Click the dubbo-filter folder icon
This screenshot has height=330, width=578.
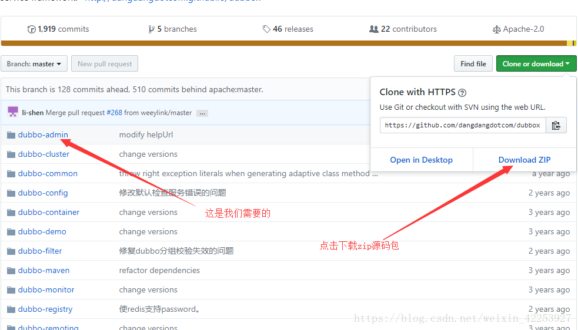point(11,251)
